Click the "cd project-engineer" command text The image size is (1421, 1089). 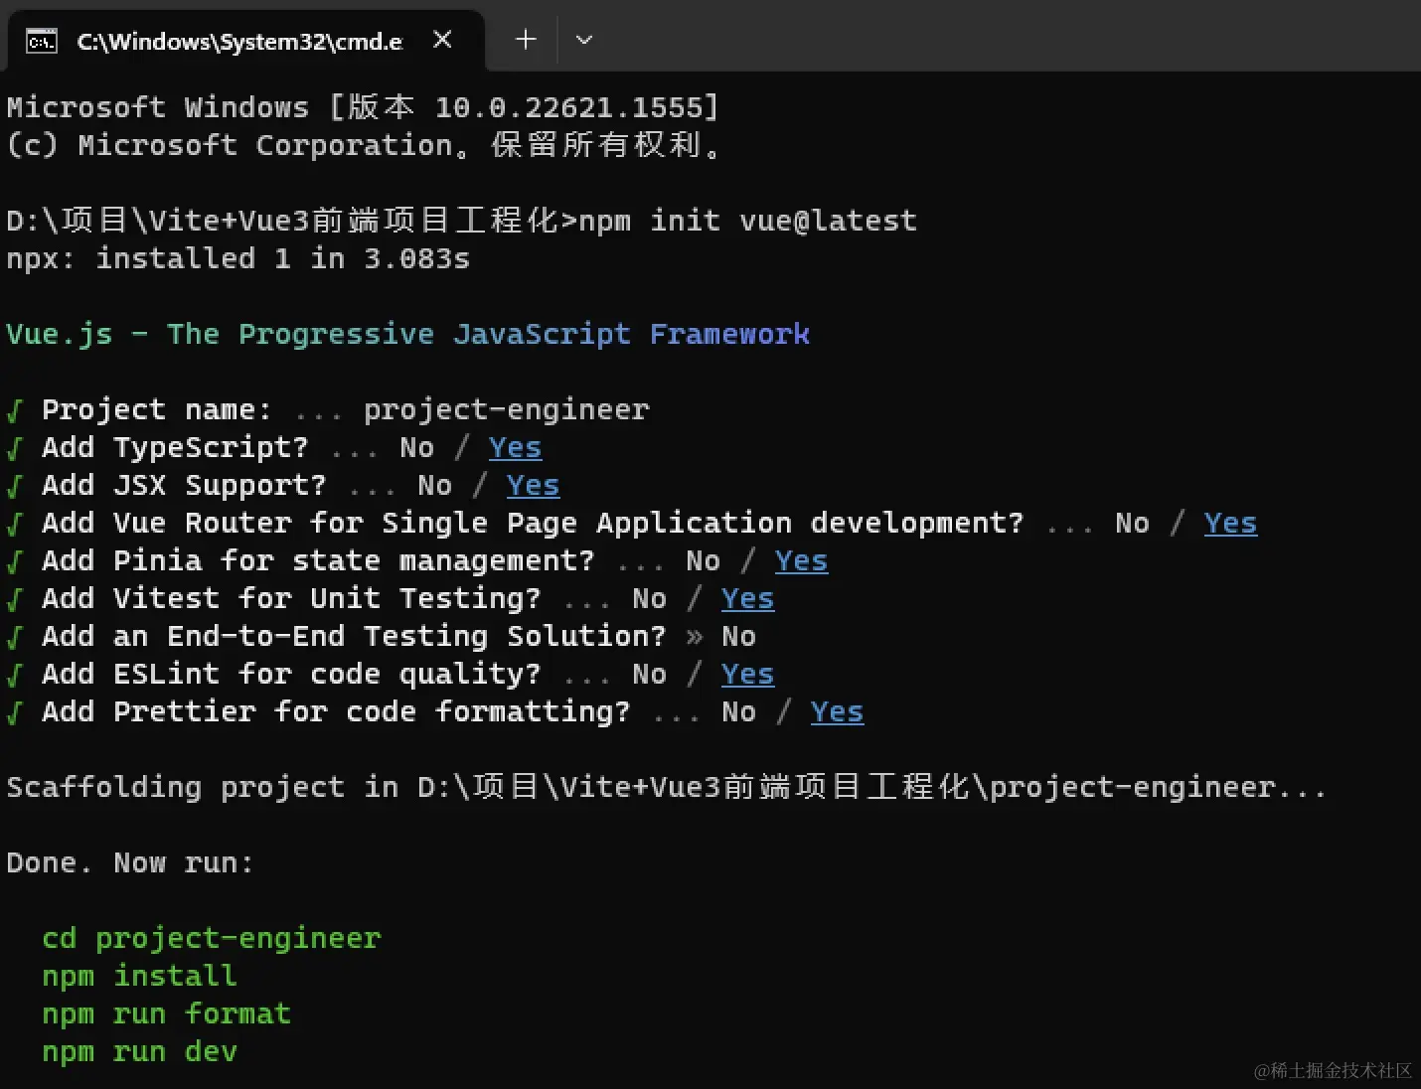click(211, 939)
